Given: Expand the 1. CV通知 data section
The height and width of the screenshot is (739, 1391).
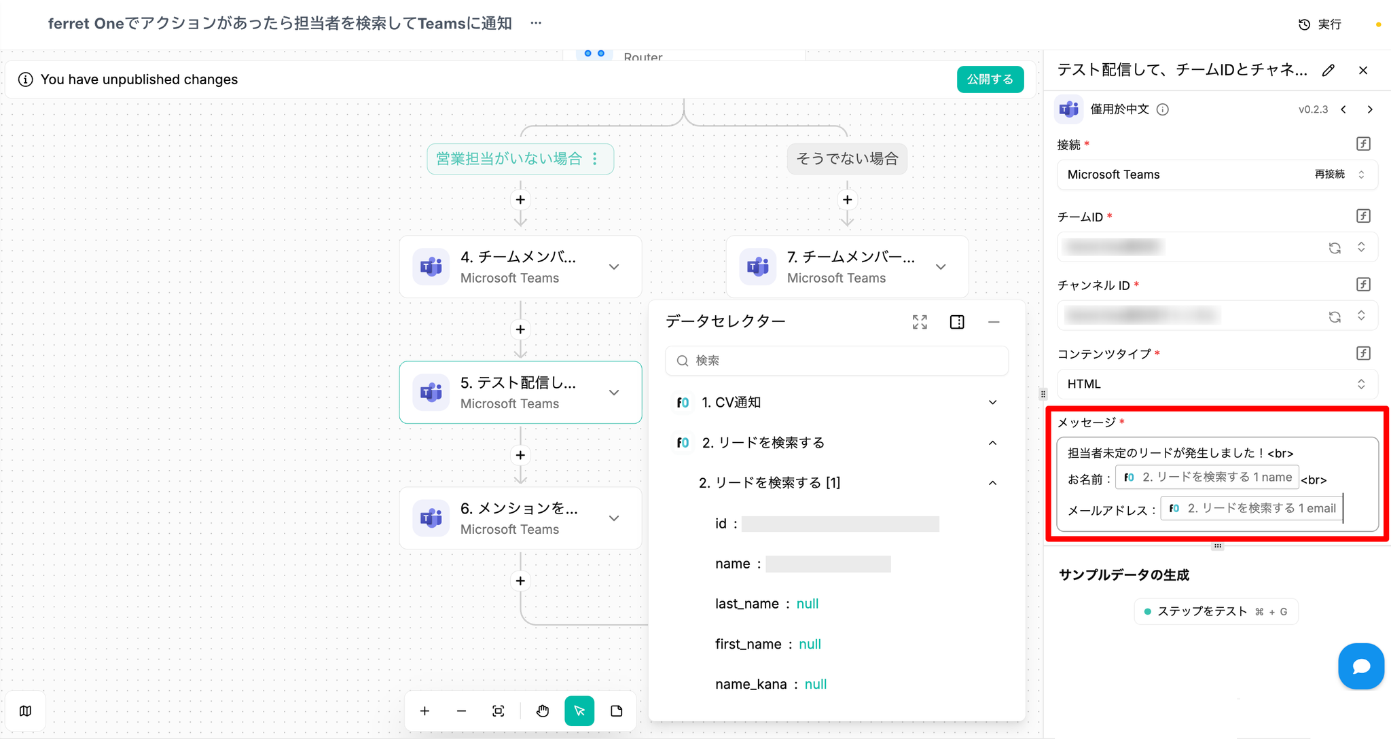Looking at the screenshot, I should click(992, 403).
